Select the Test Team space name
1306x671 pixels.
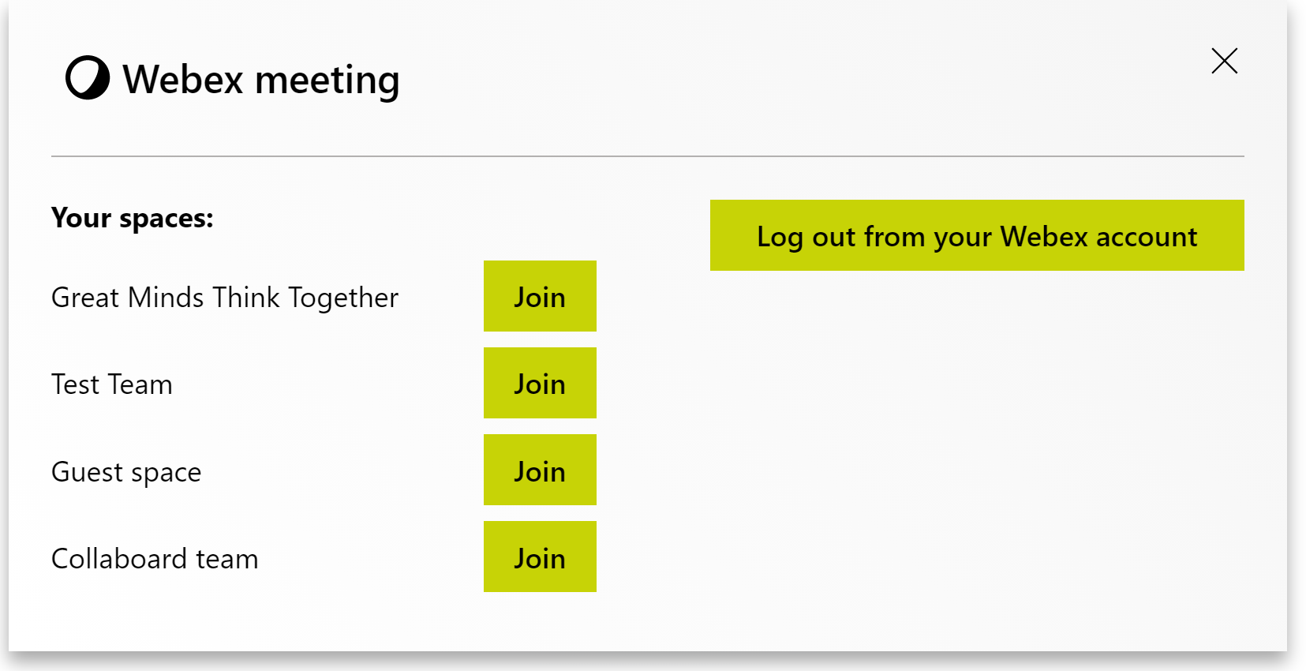click(112, 384)
